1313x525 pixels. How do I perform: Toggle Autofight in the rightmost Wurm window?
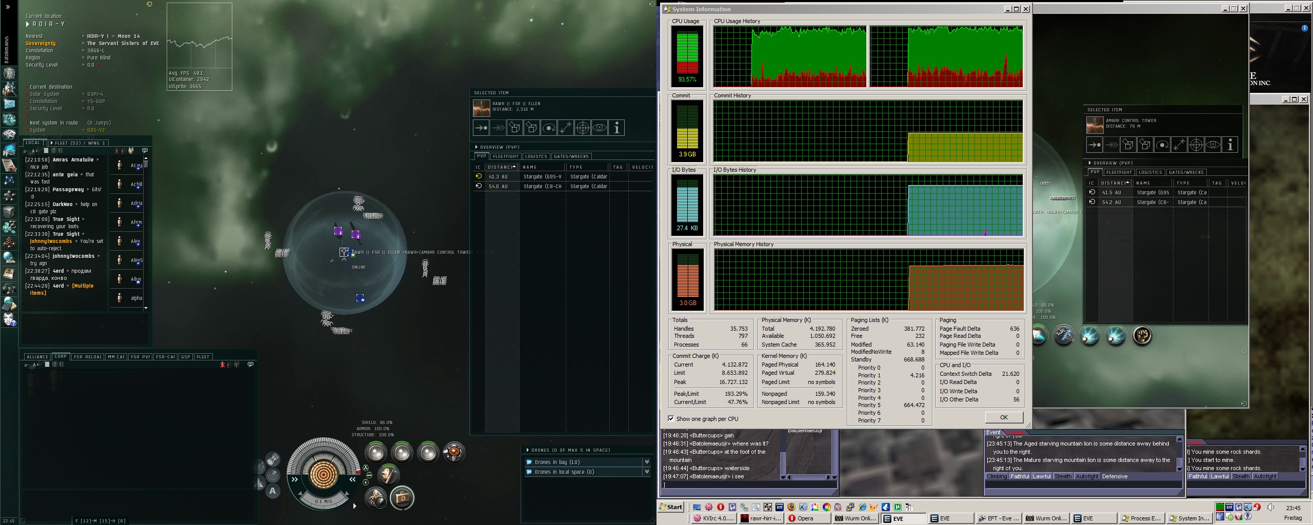pyautogui.click(x=1265, y=476)
